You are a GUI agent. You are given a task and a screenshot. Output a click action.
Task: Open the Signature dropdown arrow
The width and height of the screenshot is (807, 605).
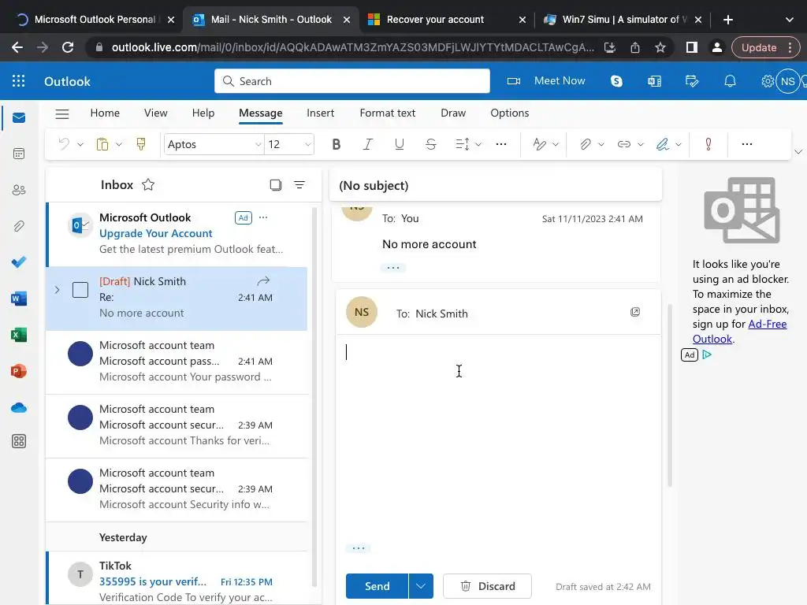[679, 145]
